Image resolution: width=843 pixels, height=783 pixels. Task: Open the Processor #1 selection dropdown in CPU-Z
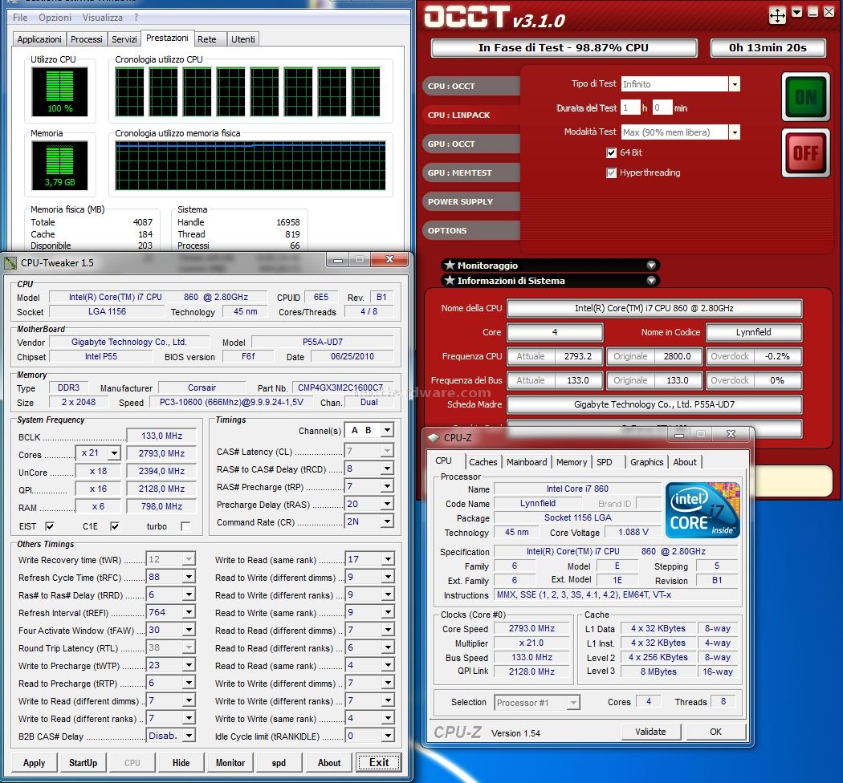(x=574, y=703)
